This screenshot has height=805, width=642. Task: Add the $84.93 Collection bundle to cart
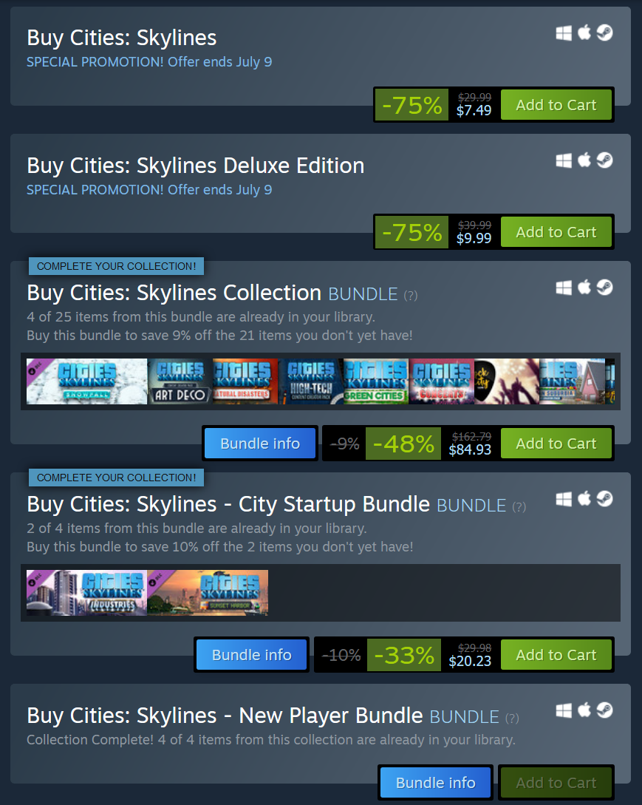click(x=556, y=443)
